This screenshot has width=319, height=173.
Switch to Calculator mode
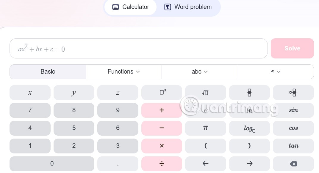tap(131, 7)
